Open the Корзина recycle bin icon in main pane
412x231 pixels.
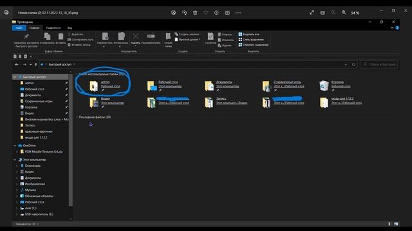(324, 85)
